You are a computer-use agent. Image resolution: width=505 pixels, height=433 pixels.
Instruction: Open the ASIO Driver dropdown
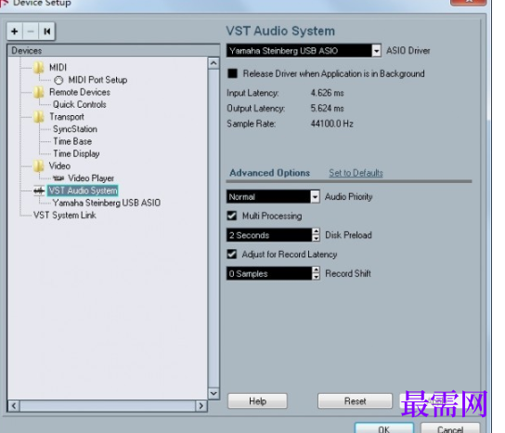(376, 50)
